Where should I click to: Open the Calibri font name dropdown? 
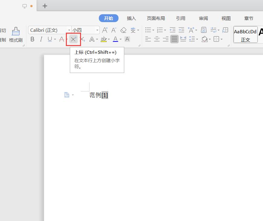click(x=69, y=30)
